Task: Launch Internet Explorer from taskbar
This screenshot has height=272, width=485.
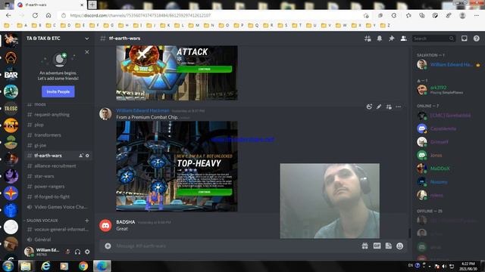Action: tap(45, 266)
